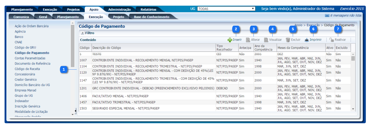Open Código de Receita in sidebar

point(27,69)
